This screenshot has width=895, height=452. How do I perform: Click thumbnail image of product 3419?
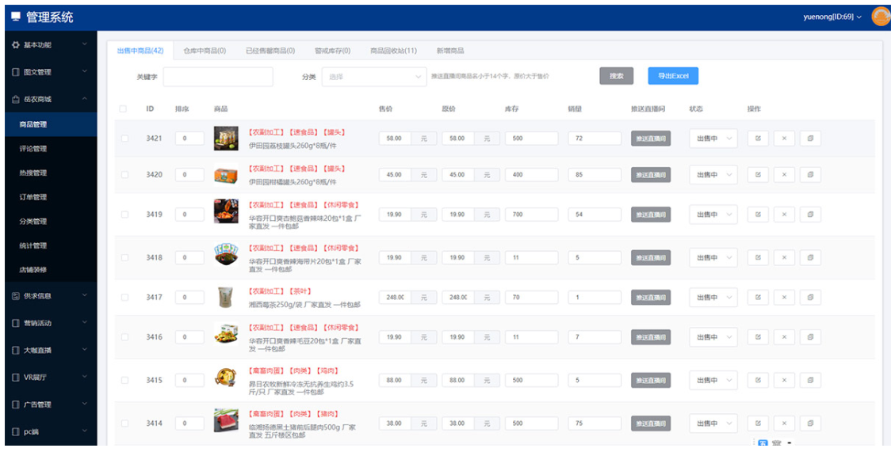(x=226, y=211)
